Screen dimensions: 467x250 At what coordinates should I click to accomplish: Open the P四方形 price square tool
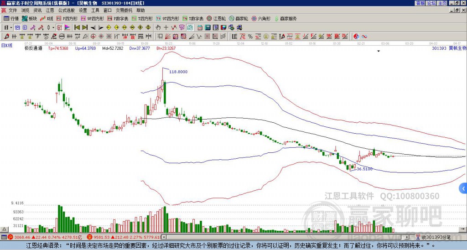(x=67, y=18)
